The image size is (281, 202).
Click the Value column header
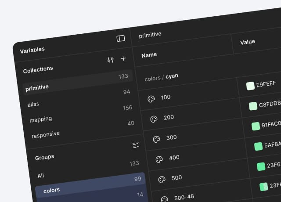click(248, 42)
